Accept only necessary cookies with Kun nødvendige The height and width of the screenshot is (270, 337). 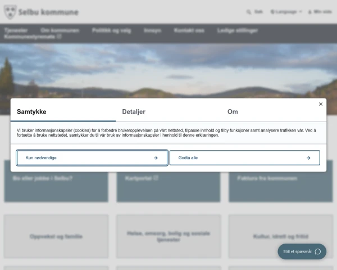(x=92, y=158)
